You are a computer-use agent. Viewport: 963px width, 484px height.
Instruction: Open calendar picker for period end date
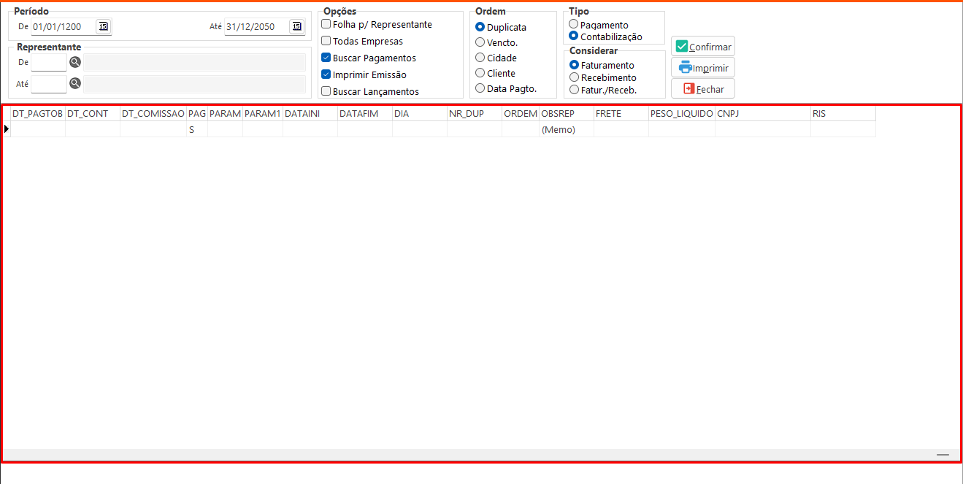[296, 27]
